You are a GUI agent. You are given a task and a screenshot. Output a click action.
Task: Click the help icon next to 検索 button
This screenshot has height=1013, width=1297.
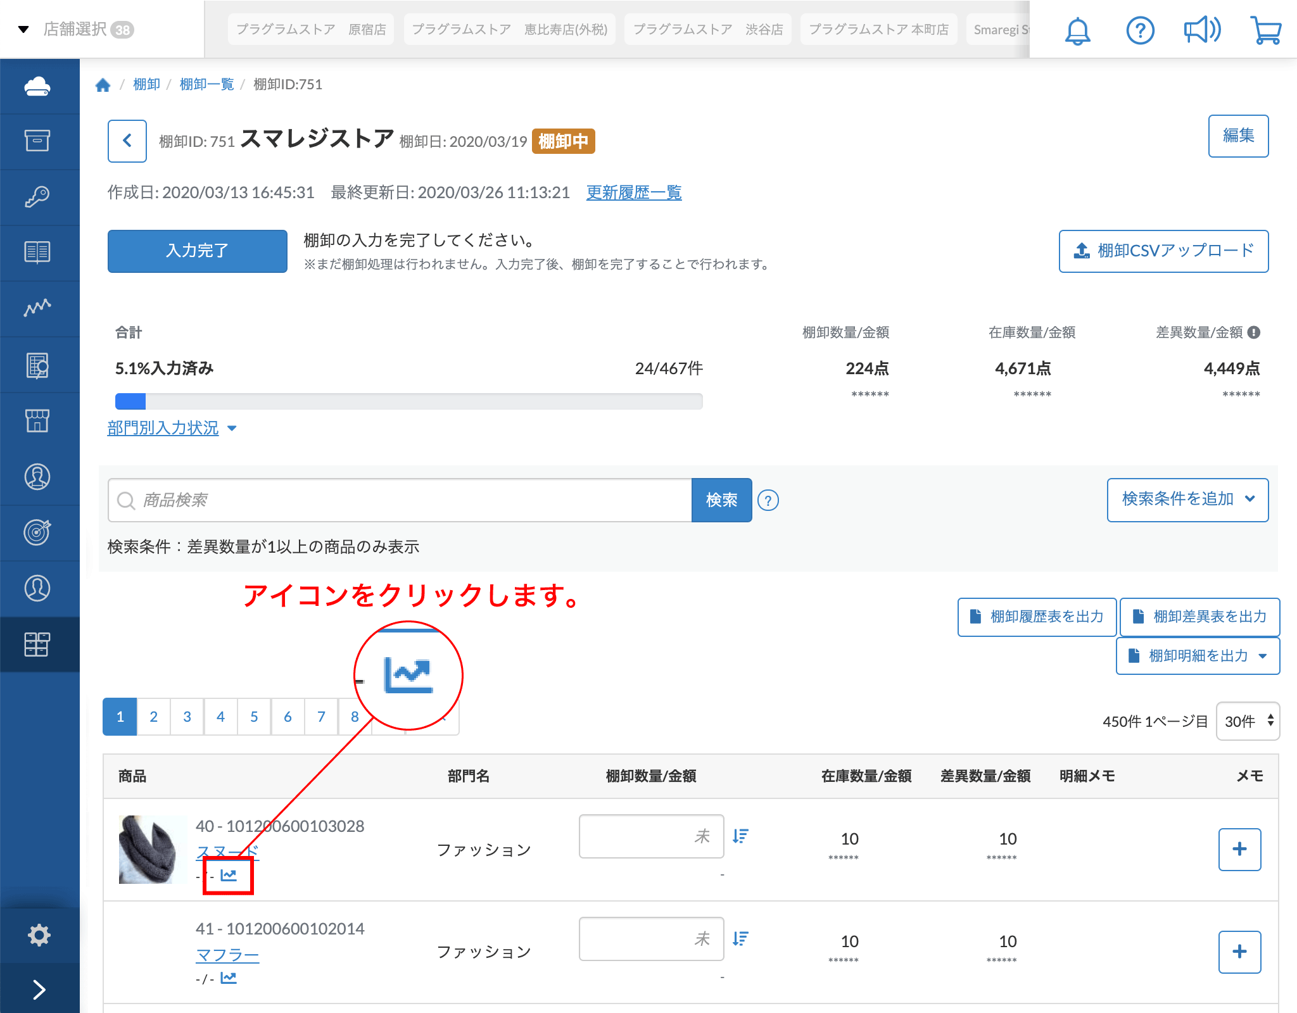pos(768,500)
